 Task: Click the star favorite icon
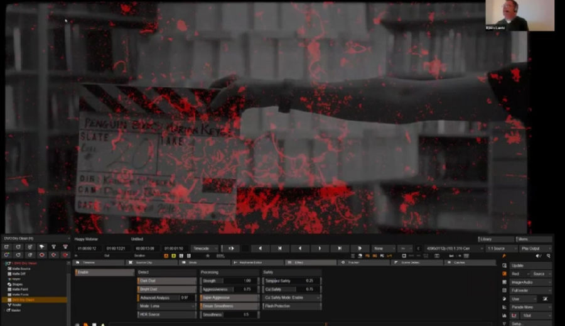coord(208,256)
